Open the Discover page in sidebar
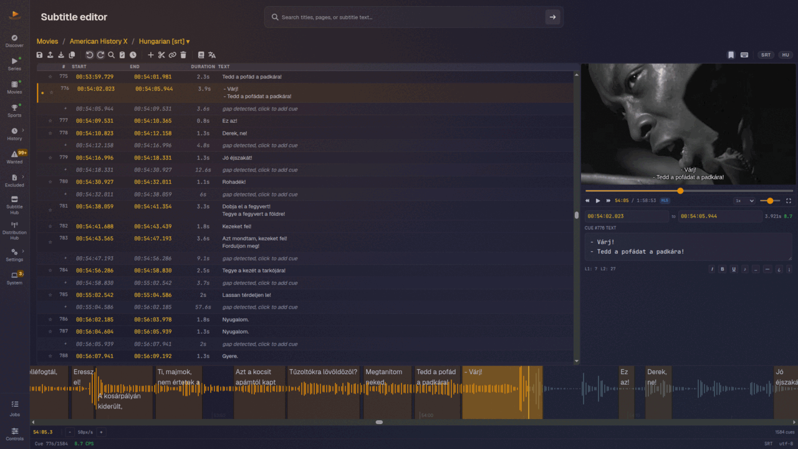 click(14, 41)
